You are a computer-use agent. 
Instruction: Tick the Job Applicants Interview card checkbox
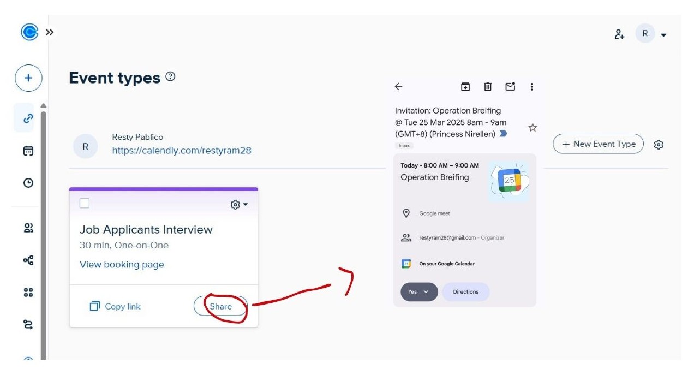coord(85,203)
